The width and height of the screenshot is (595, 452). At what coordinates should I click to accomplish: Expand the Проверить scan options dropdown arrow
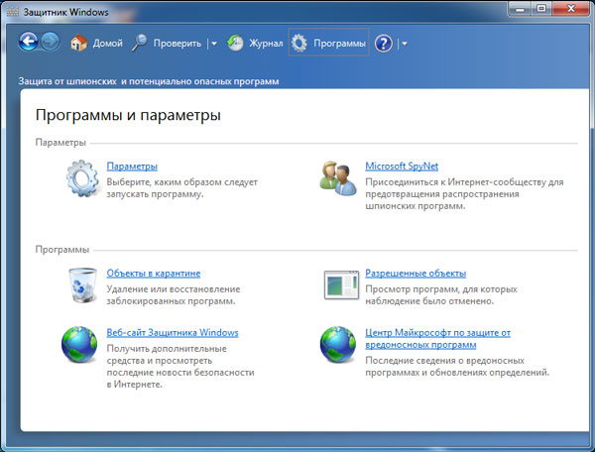(214, 44)
